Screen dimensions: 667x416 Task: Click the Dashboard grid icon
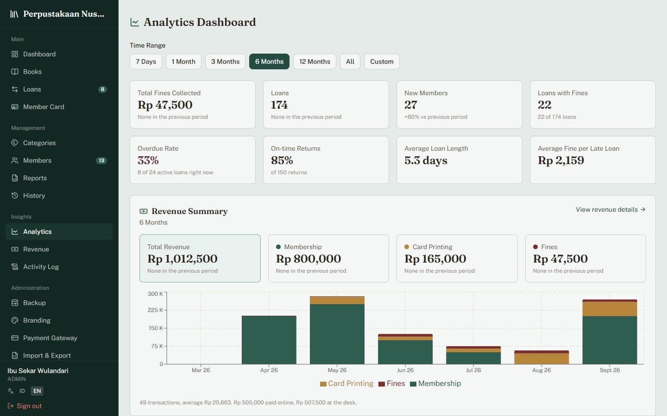click(15, 54)
